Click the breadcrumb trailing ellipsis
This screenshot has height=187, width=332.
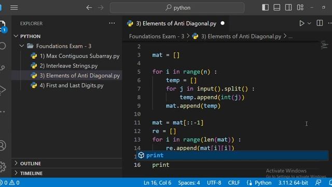point(290,36)
